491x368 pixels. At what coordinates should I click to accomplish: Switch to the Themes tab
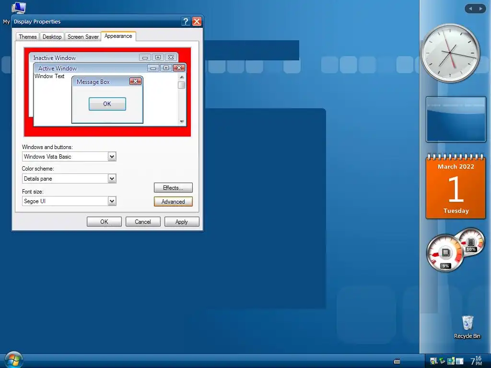click(x=27, y=36)
